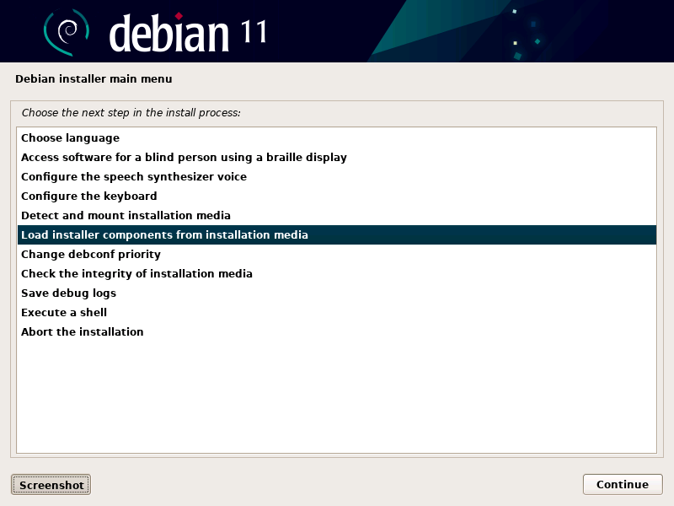Select Abort the installation entry
674x506 pixels.
336,331
